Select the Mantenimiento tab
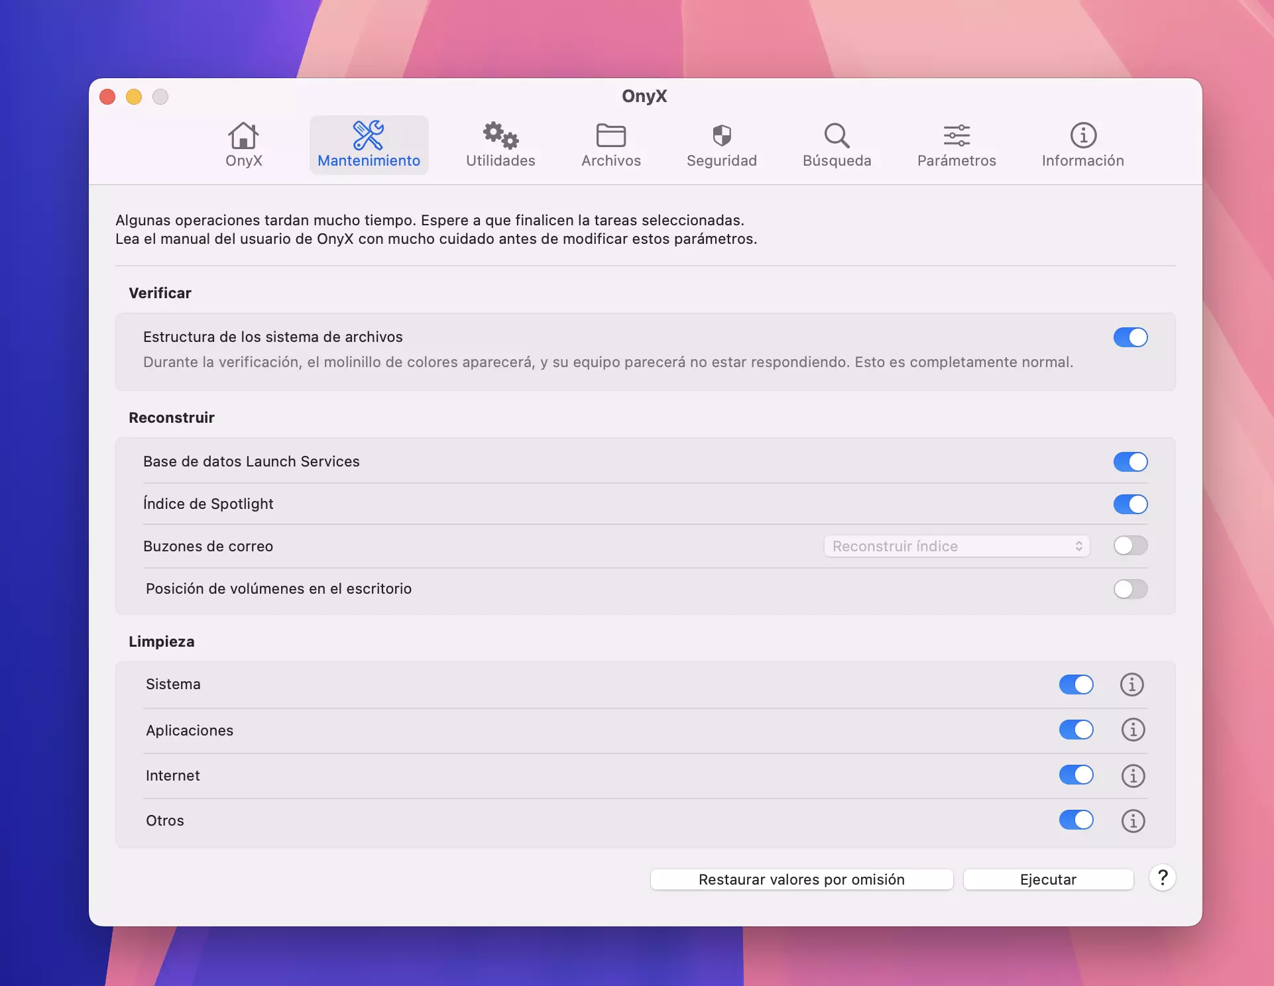The image size is (1274, 986). [369, 145]
